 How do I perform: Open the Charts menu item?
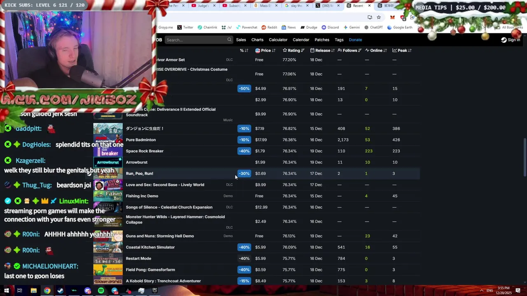(x=257, y=40)
